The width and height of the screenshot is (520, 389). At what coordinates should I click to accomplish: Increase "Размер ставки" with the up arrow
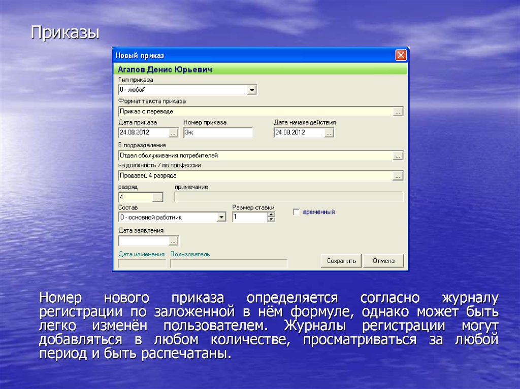click(271, 214)
